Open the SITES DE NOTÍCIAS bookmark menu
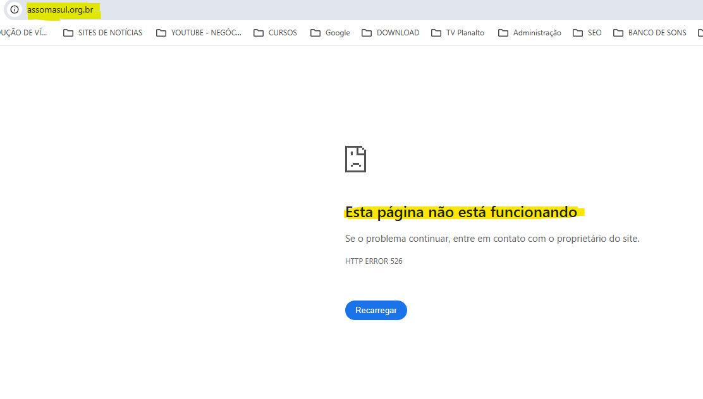 (x=109, y=32)
